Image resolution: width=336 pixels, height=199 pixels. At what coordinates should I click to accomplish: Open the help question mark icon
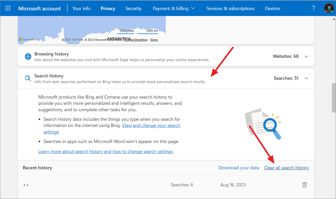[x=313, y=8]
